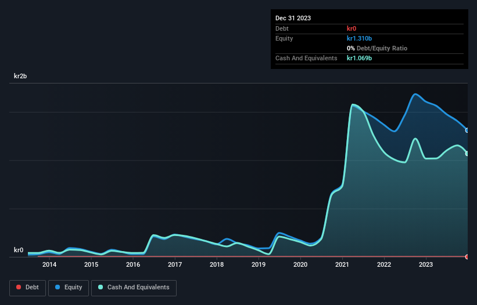Click the 2017 x-axis label

pos(175,264)
